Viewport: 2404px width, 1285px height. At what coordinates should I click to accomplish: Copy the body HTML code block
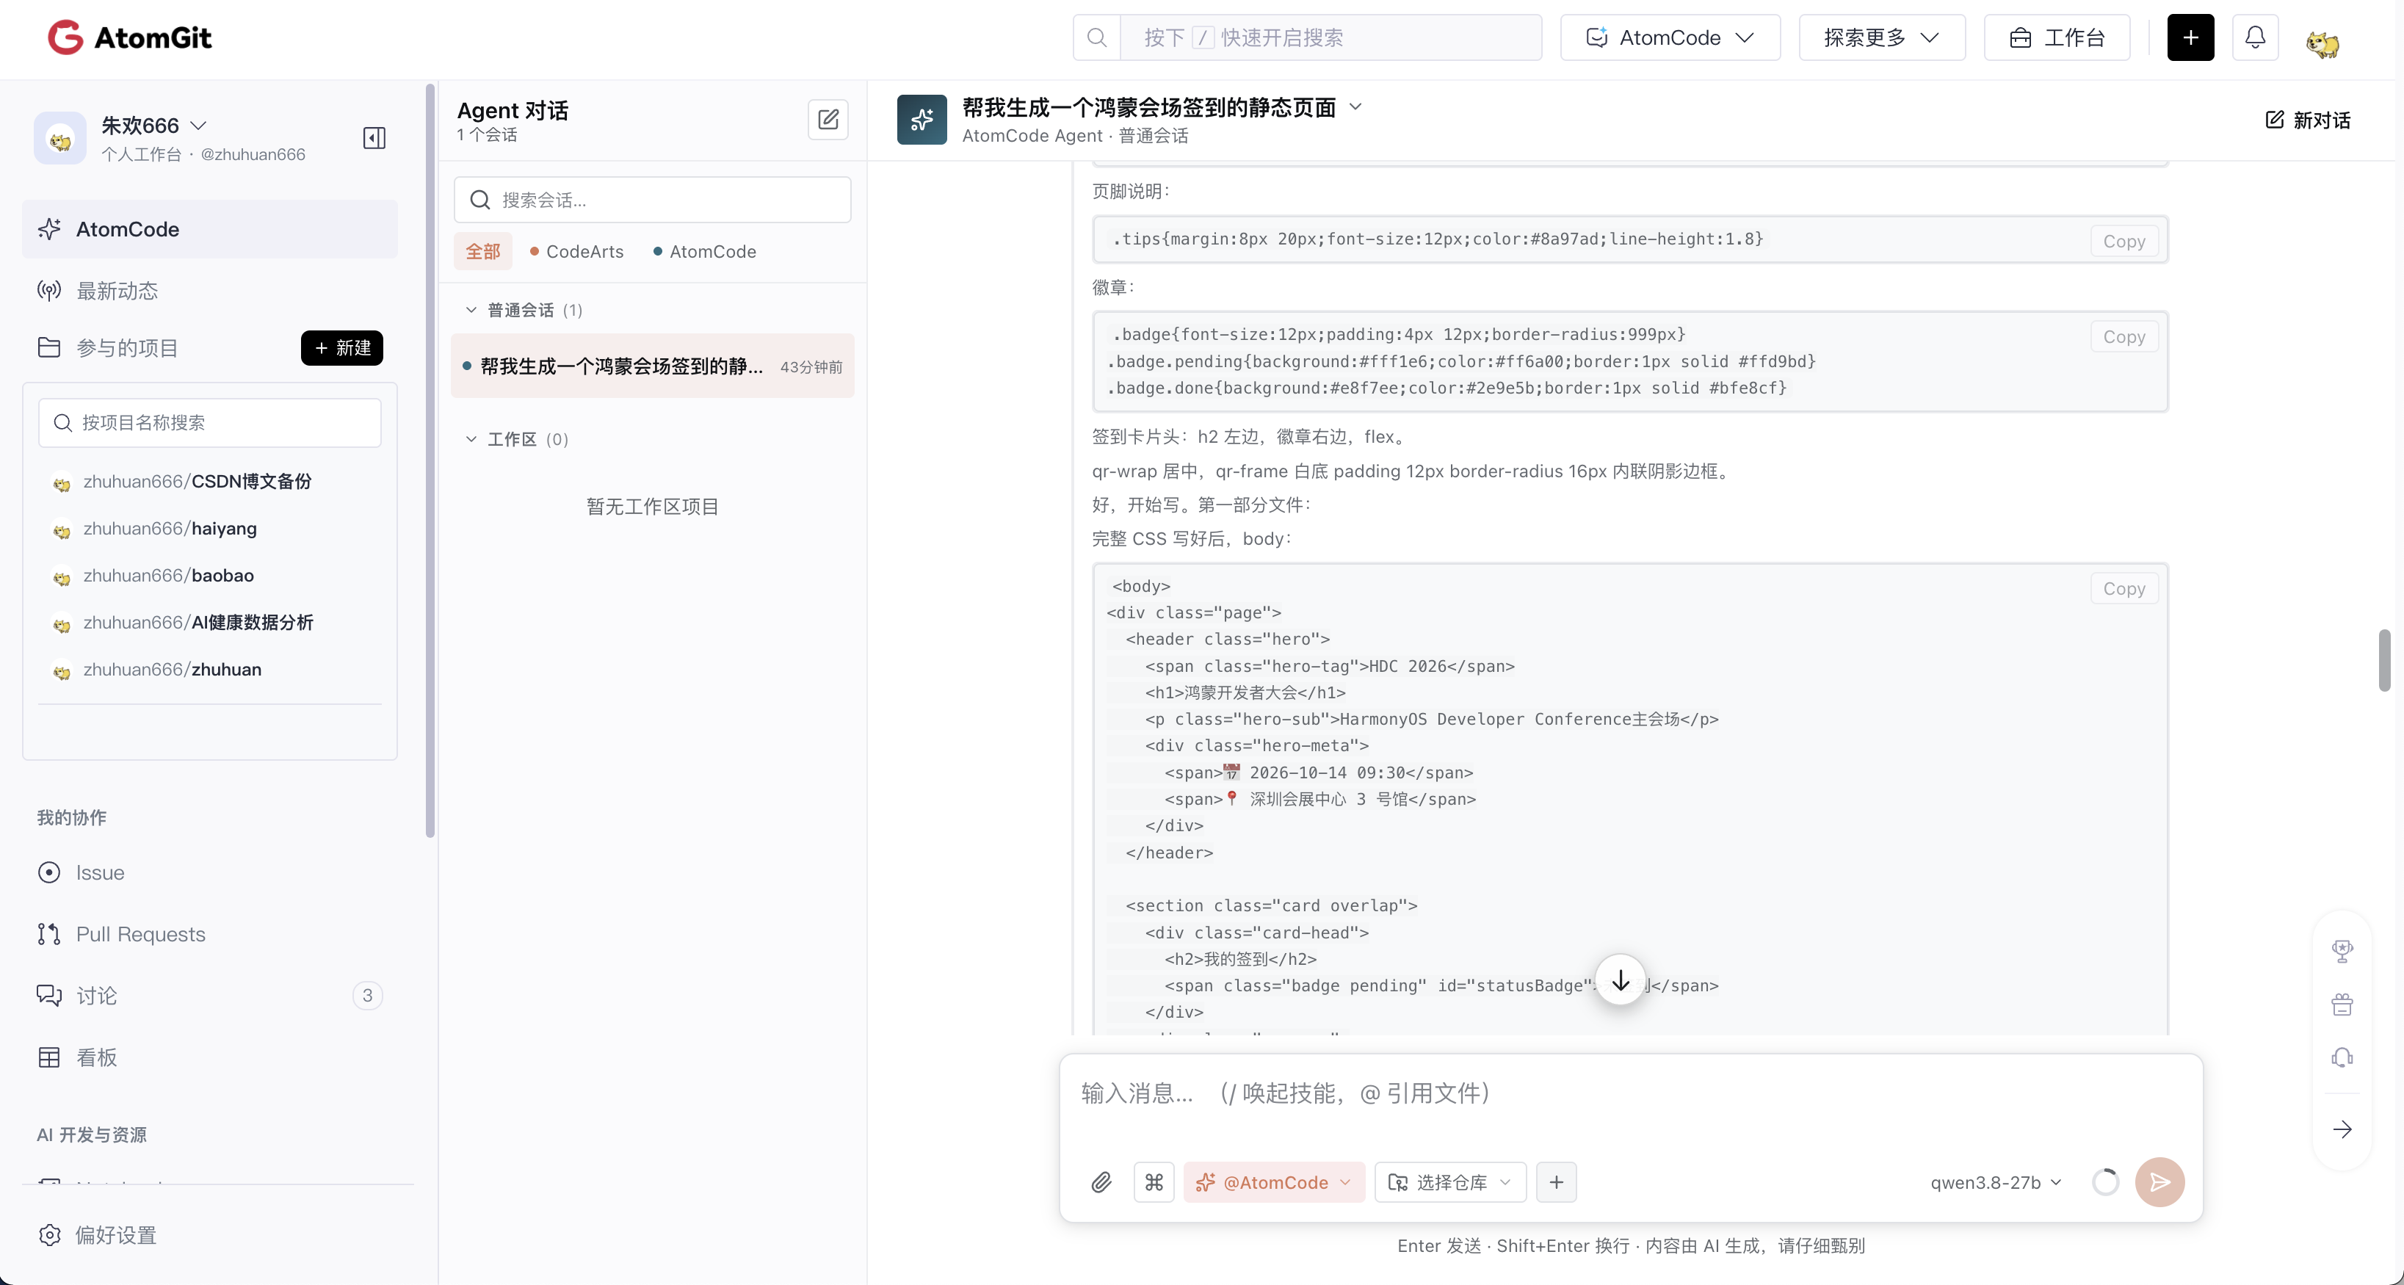pos(2123,589)
